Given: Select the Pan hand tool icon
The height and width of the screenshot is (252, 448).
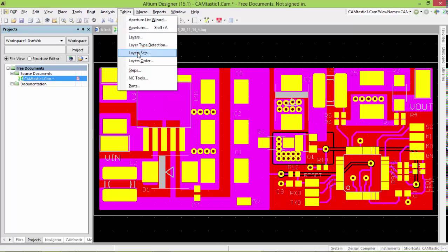Looking at the screenshot, I should pyautogui.click(x=94, y=20).
